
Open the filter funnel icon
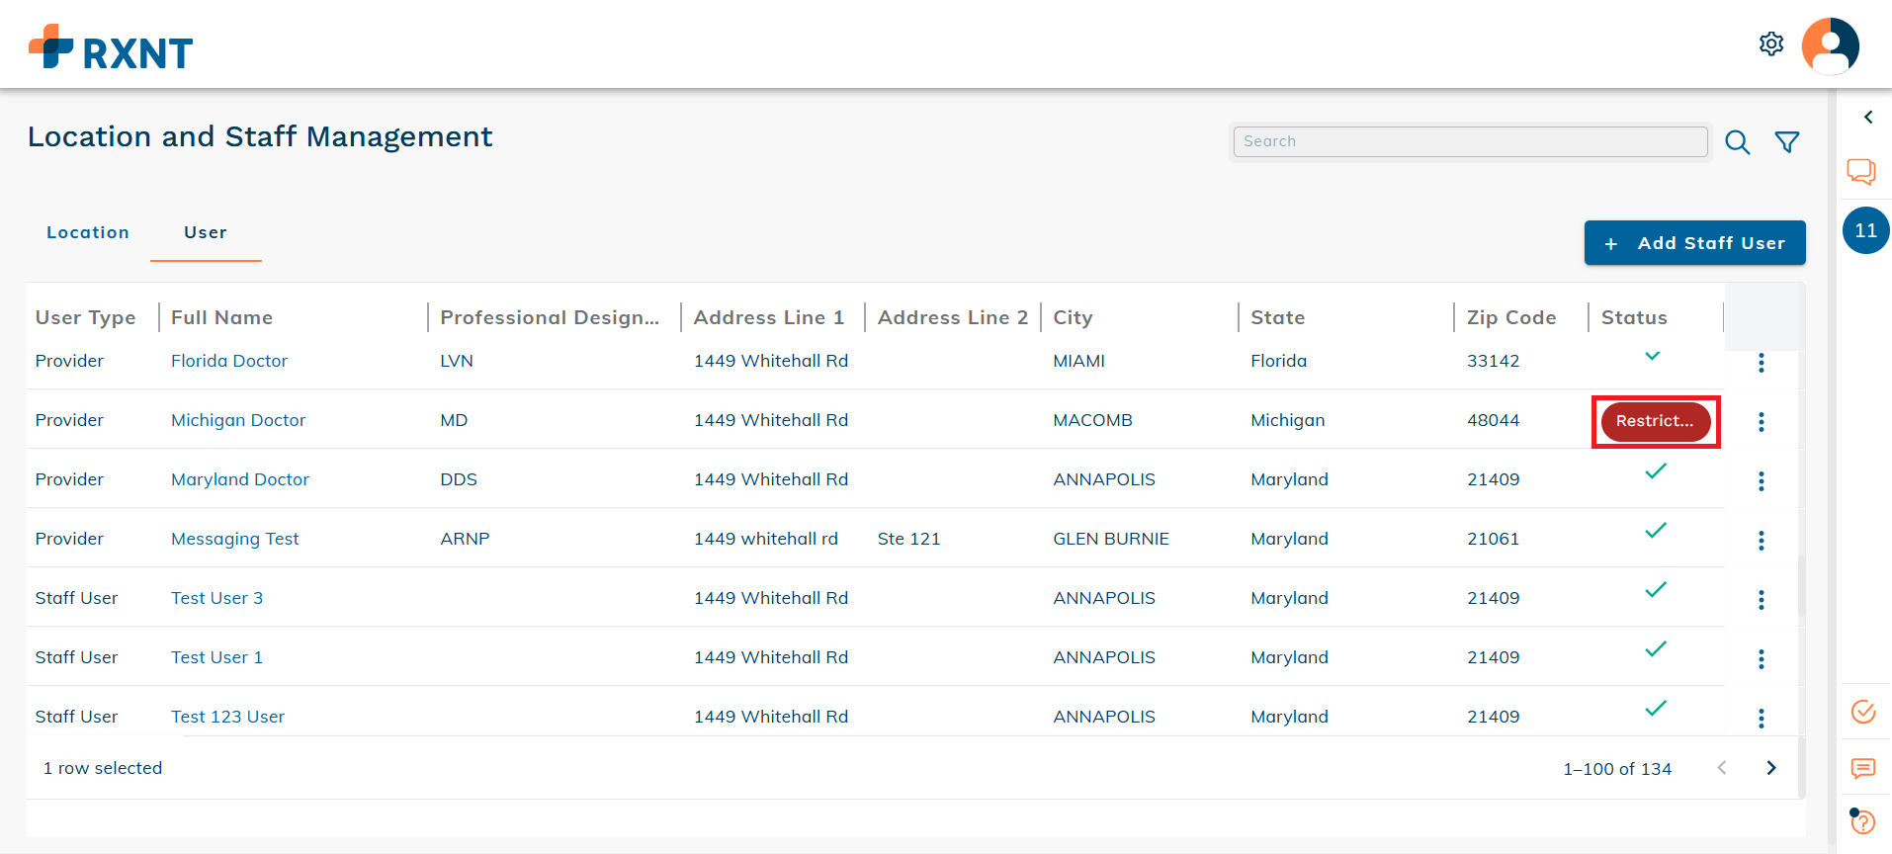pyautogui.click(x=1787, y=142)
